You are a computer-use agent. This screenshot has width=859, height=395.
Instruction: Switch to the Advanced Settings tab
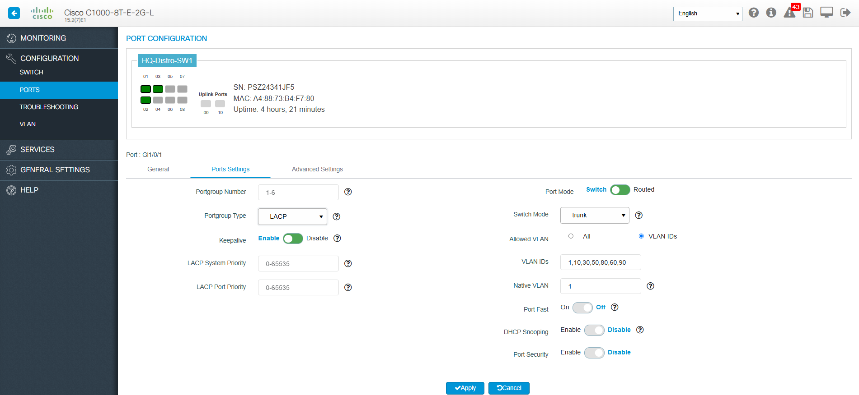pos(317,169)
